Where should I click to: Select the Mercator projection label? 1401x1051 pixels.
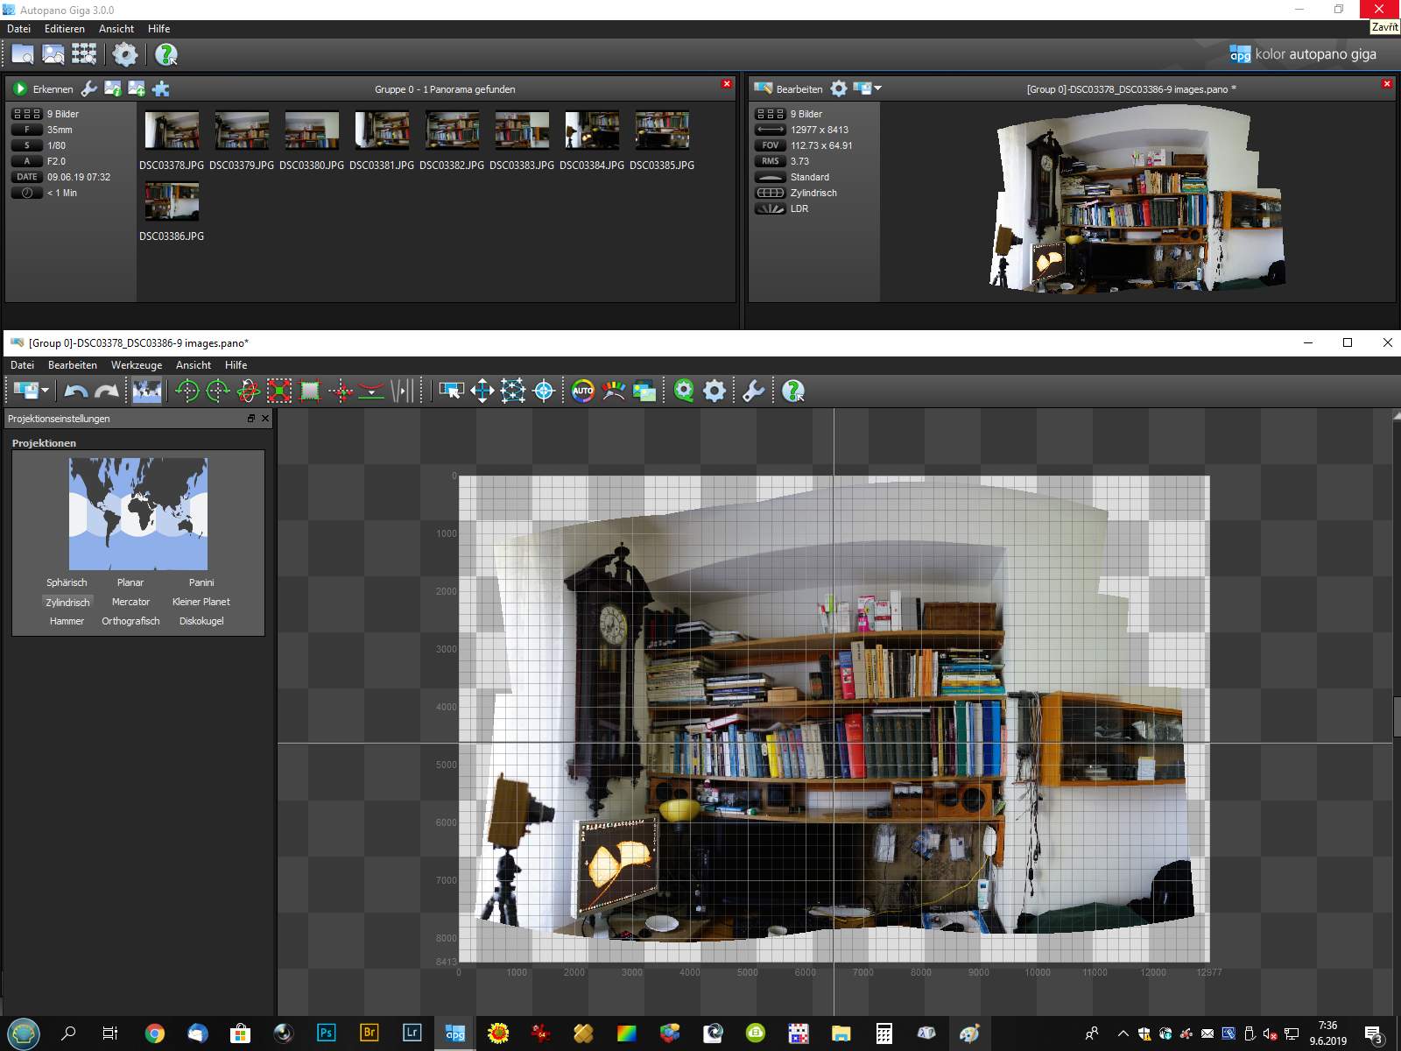tap(130, 602)
